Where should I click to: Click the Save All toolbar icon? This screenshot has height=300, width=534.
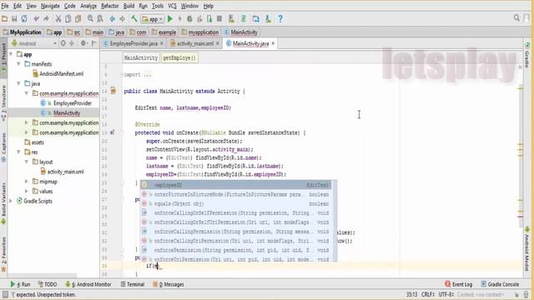pos(14,19)
